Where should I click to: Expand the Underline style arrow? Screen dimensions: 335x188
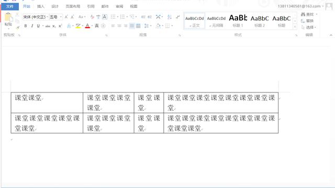pos(43,26)
